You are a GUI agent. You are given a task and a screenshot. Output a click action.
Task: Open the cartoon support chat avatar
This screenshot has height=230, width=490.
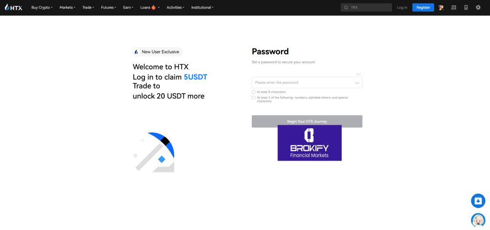coord(478,219)
